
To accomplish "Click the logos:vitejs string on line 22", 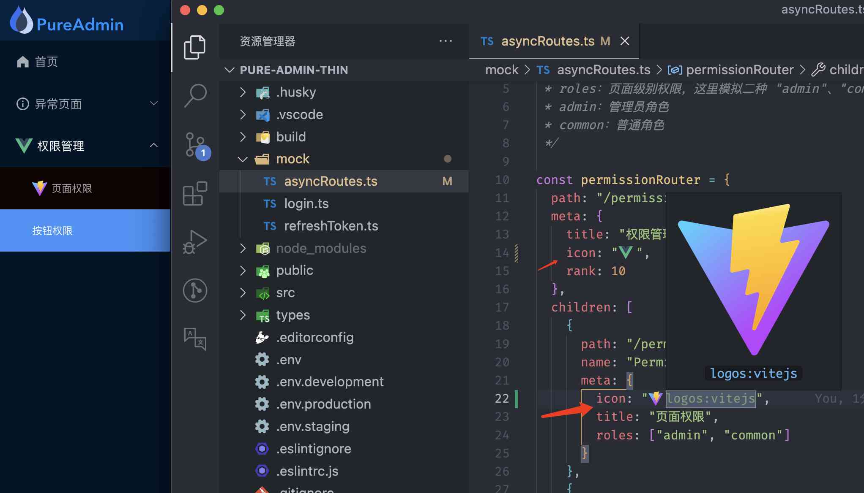I will 711,398.
